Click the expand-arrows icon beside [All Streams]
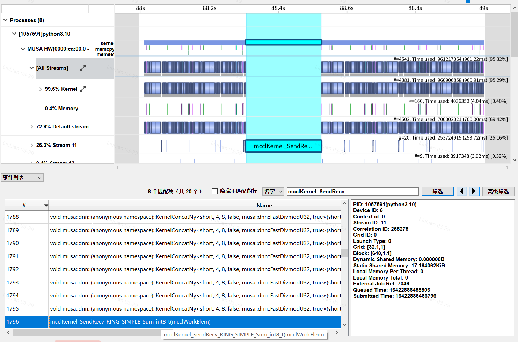518x342 pixels. click(x=82, y=68)
